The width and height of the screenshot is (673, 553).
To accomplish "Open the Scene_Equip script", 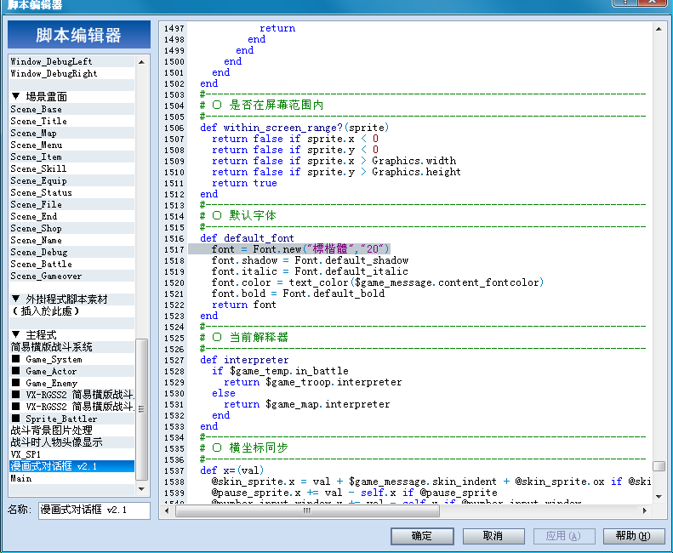I will pyautogui.click(x=72, y=180).
